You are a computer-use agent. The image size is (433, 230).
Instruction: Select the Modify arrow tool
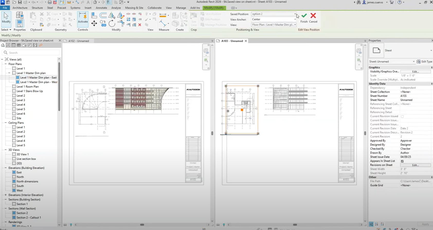point(6,17)
